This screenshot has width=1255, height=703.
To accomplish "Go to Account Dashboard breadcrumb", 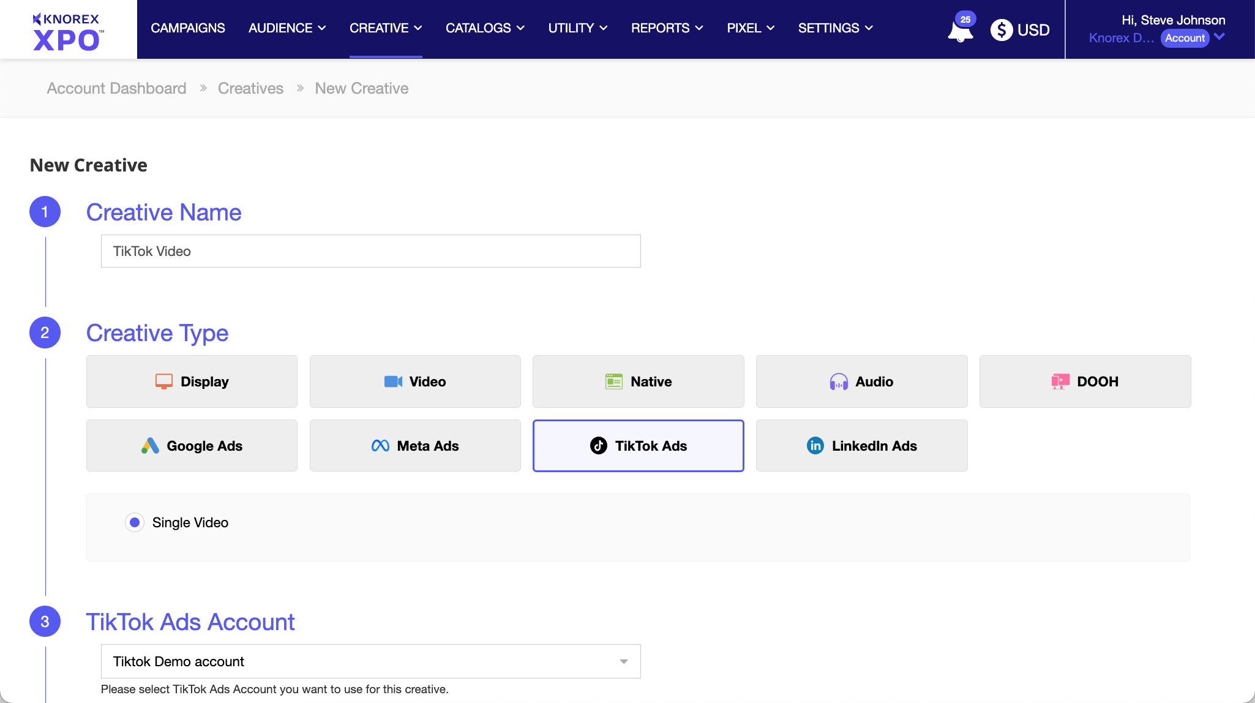I will [116, 88].
